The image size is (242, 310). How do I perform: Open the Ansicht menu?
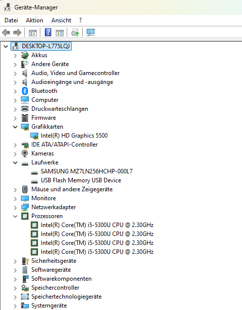click(x=61, y=20)
